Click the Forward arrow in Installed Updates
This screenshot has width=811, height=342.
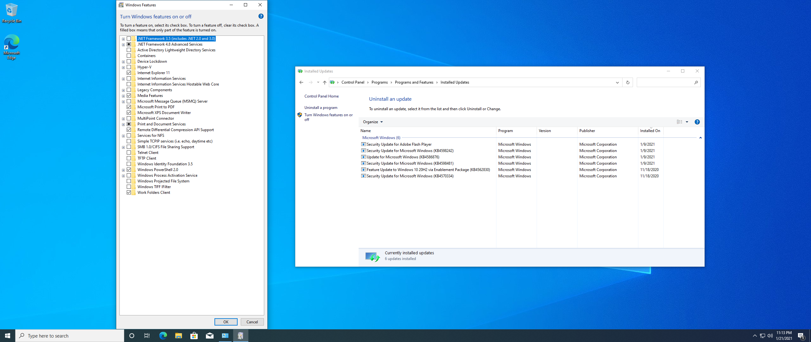pyautogui.click(x=310, y=82)
